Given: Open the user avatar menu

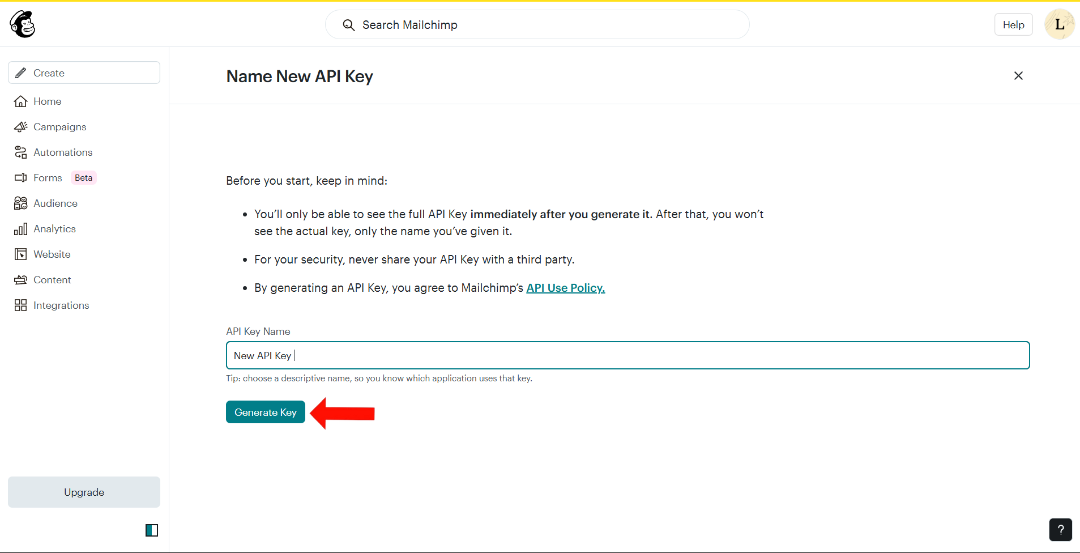Looking at the screenshot, I should pyautogui.click(x=1060, y=24).
